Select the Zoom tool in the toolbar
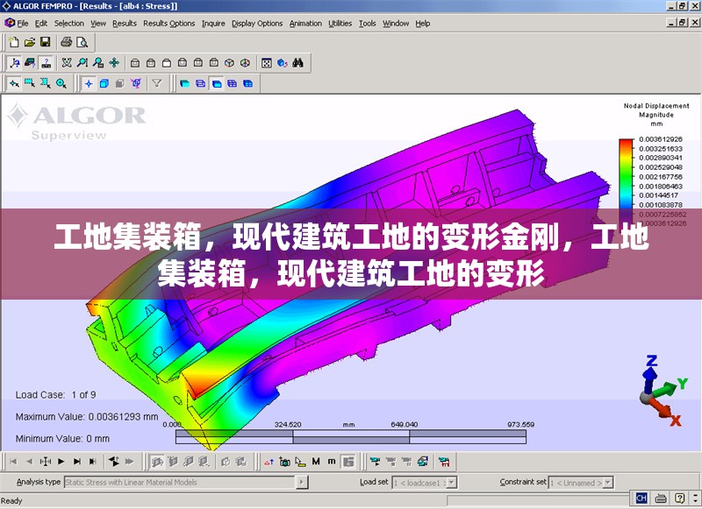 [x=83, y=62]
